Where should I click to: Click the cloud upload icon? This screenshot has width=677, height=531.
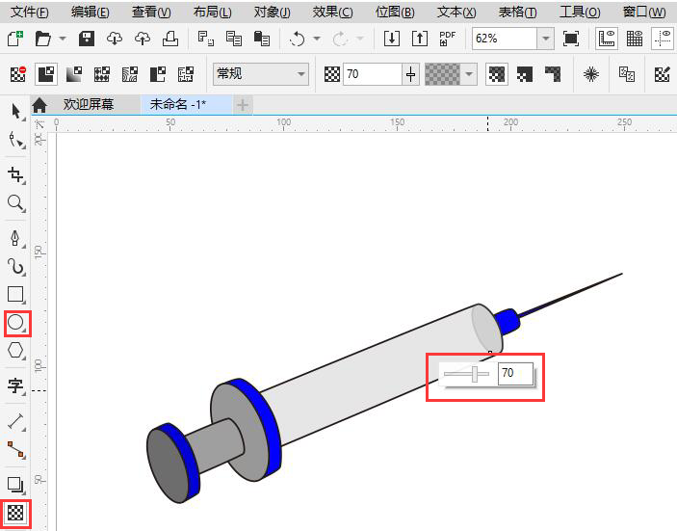[143, 39]
